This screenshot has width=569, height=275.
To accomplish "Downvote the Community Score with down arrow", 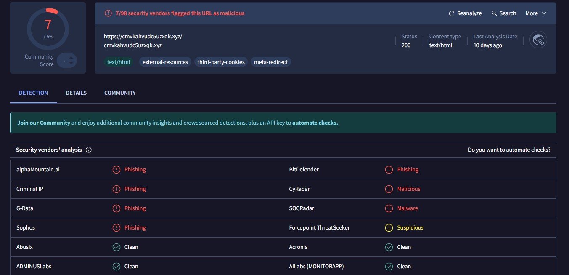I will coord(71,64).
